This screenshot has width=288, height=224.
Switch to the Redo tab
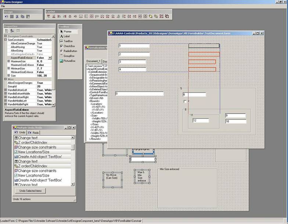33,133
